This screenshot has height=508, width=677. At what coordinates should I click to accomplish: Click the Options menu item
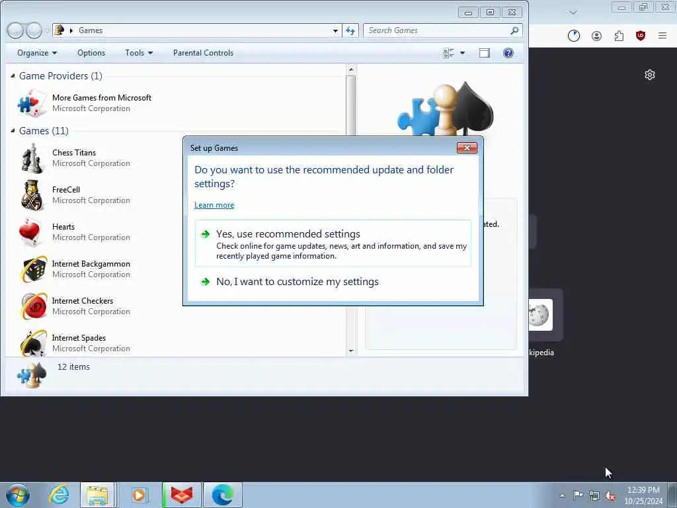[91, 53]
